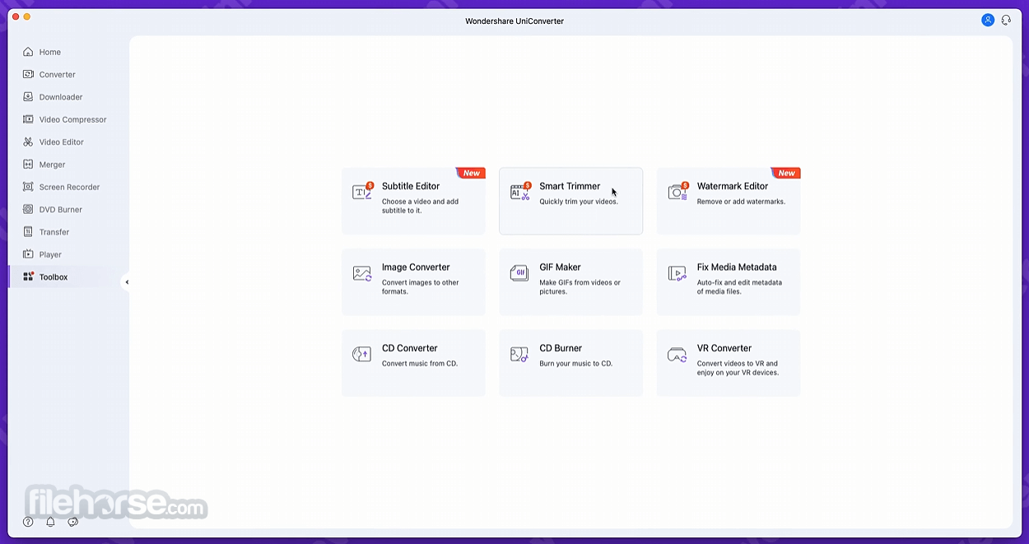Click 'Convert images to other formats.' text
Image resolution: width=1029 pixels, height=544 pixels.
click(x=421, y=287)
